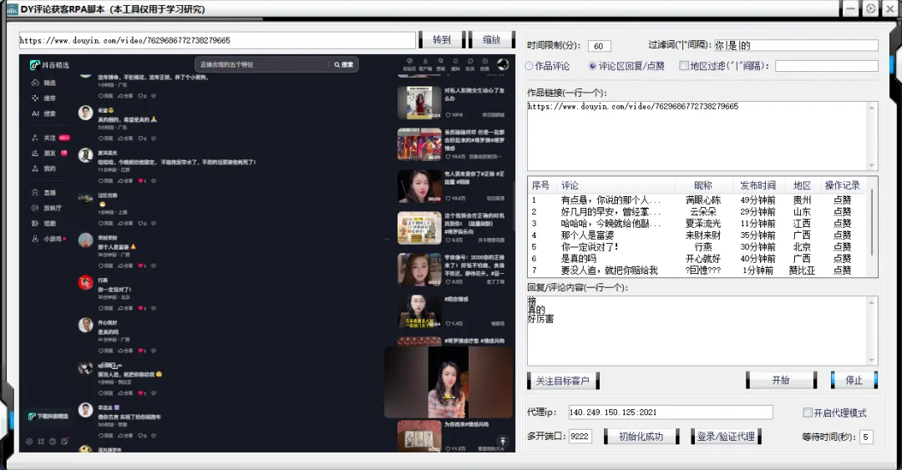Click the 壁纸 icon in Douyin header

(x=441, y=63)
